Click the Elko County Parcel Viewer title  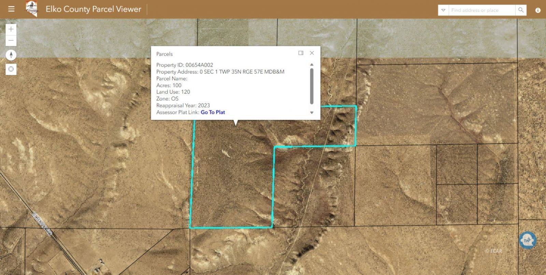[x=94, y=9]
